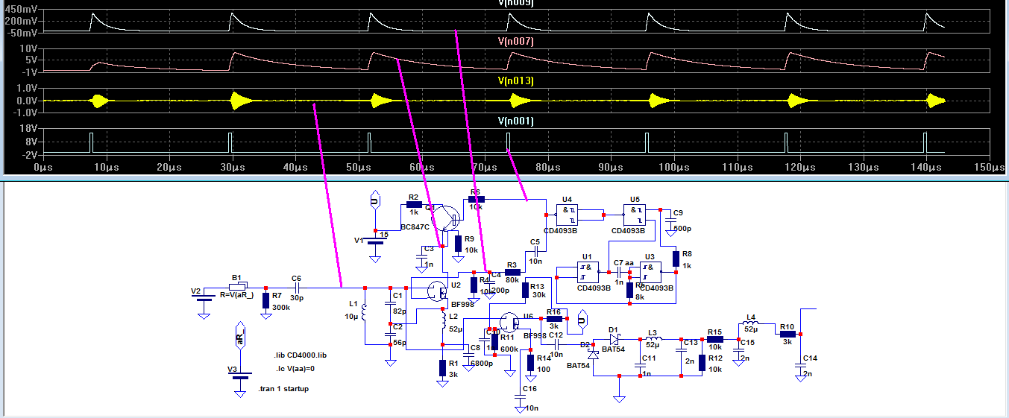Select the D1 BAT54 diode symbol

coord(614,339)
